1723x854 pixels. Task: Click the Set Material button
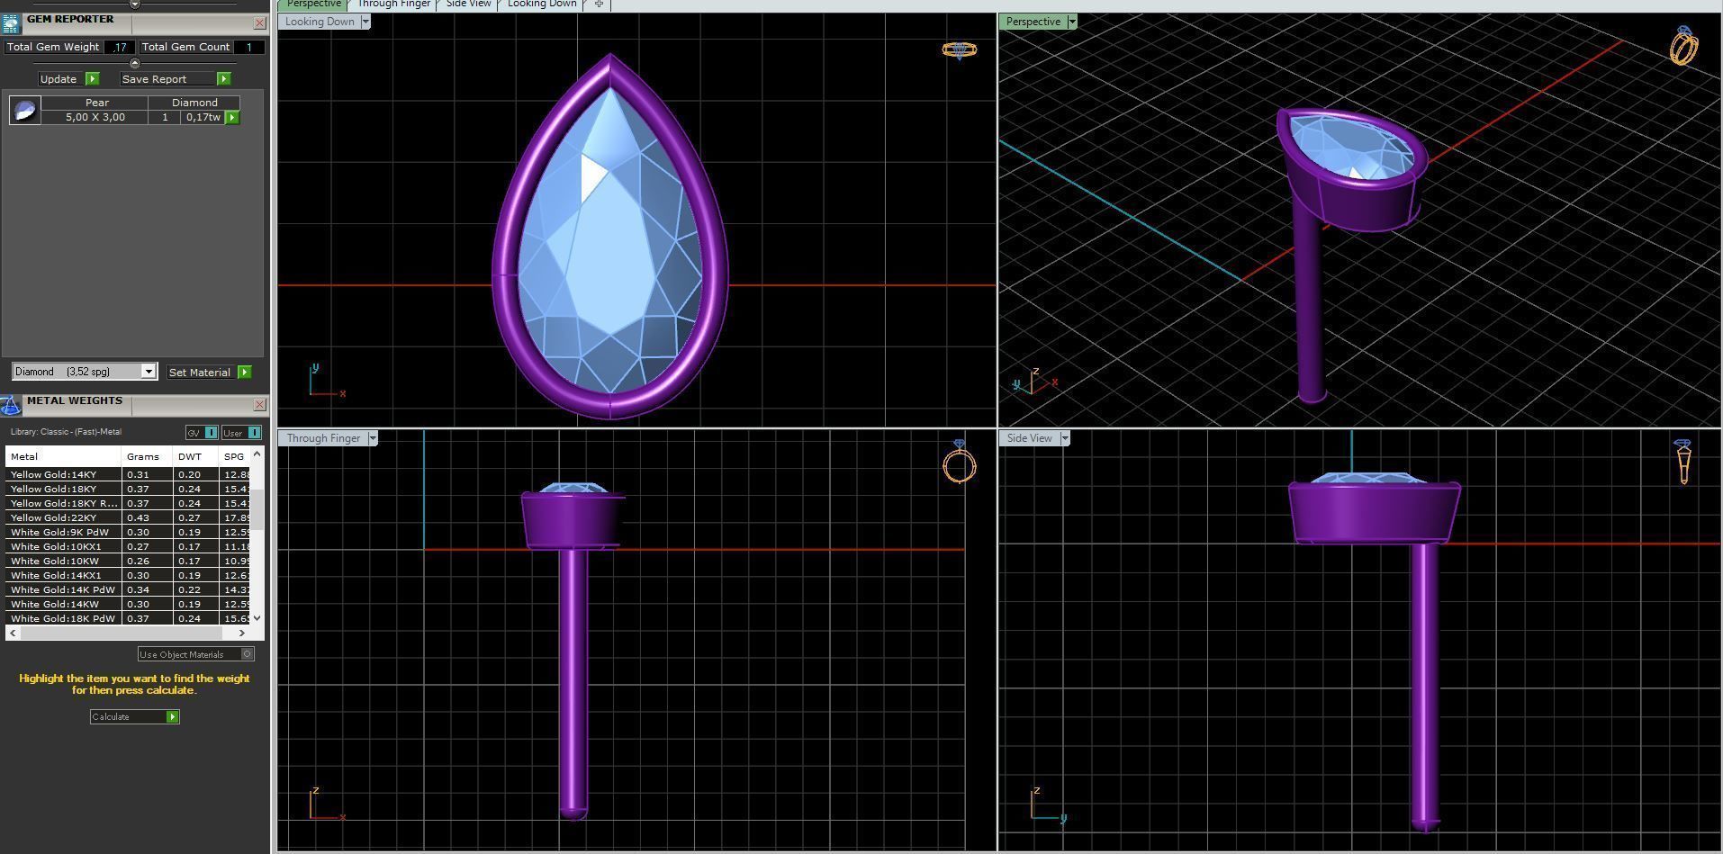pyautogui.click(x=200, y=373)
